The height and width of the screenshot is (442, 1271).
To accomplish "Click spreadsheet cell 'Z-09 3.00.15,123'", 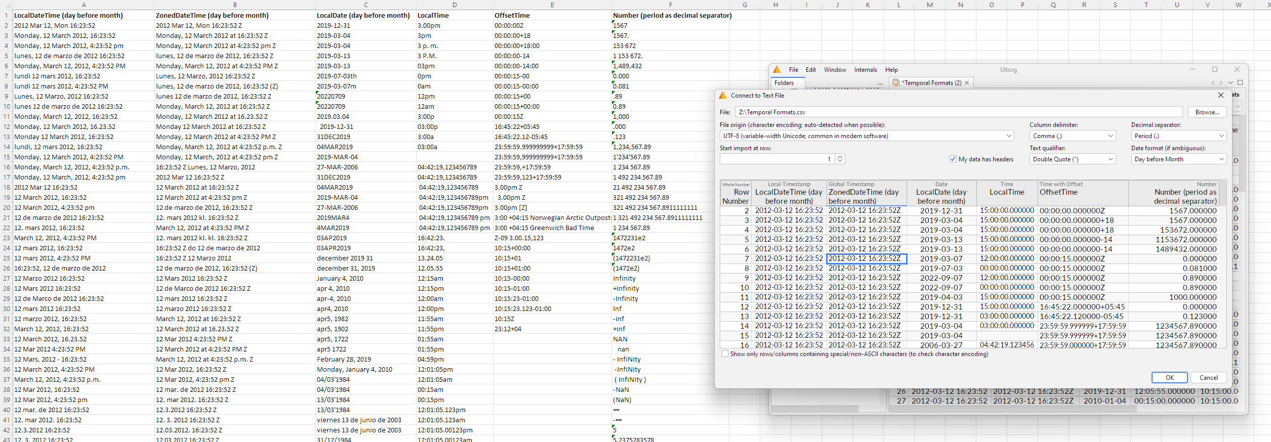I will [x=552, y=238].
